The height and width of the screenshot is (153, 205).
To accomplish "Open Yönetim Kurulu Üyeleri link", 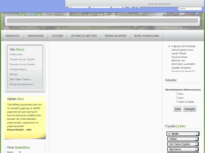I will [x=22, y=60].
